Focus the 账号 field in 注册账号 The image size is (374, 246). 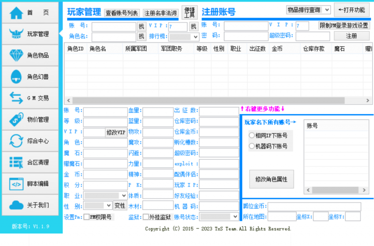[x=246, y=26]
